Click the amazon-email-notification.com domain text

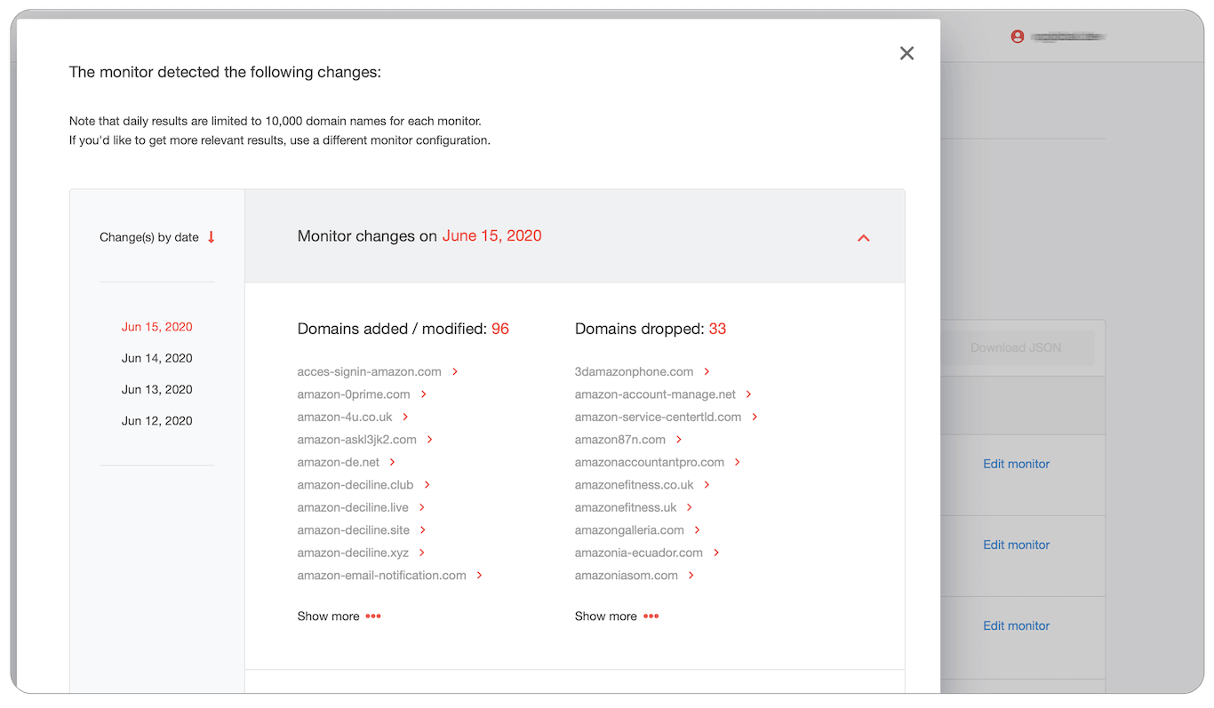pyautogui.click(x=382, y=576)
